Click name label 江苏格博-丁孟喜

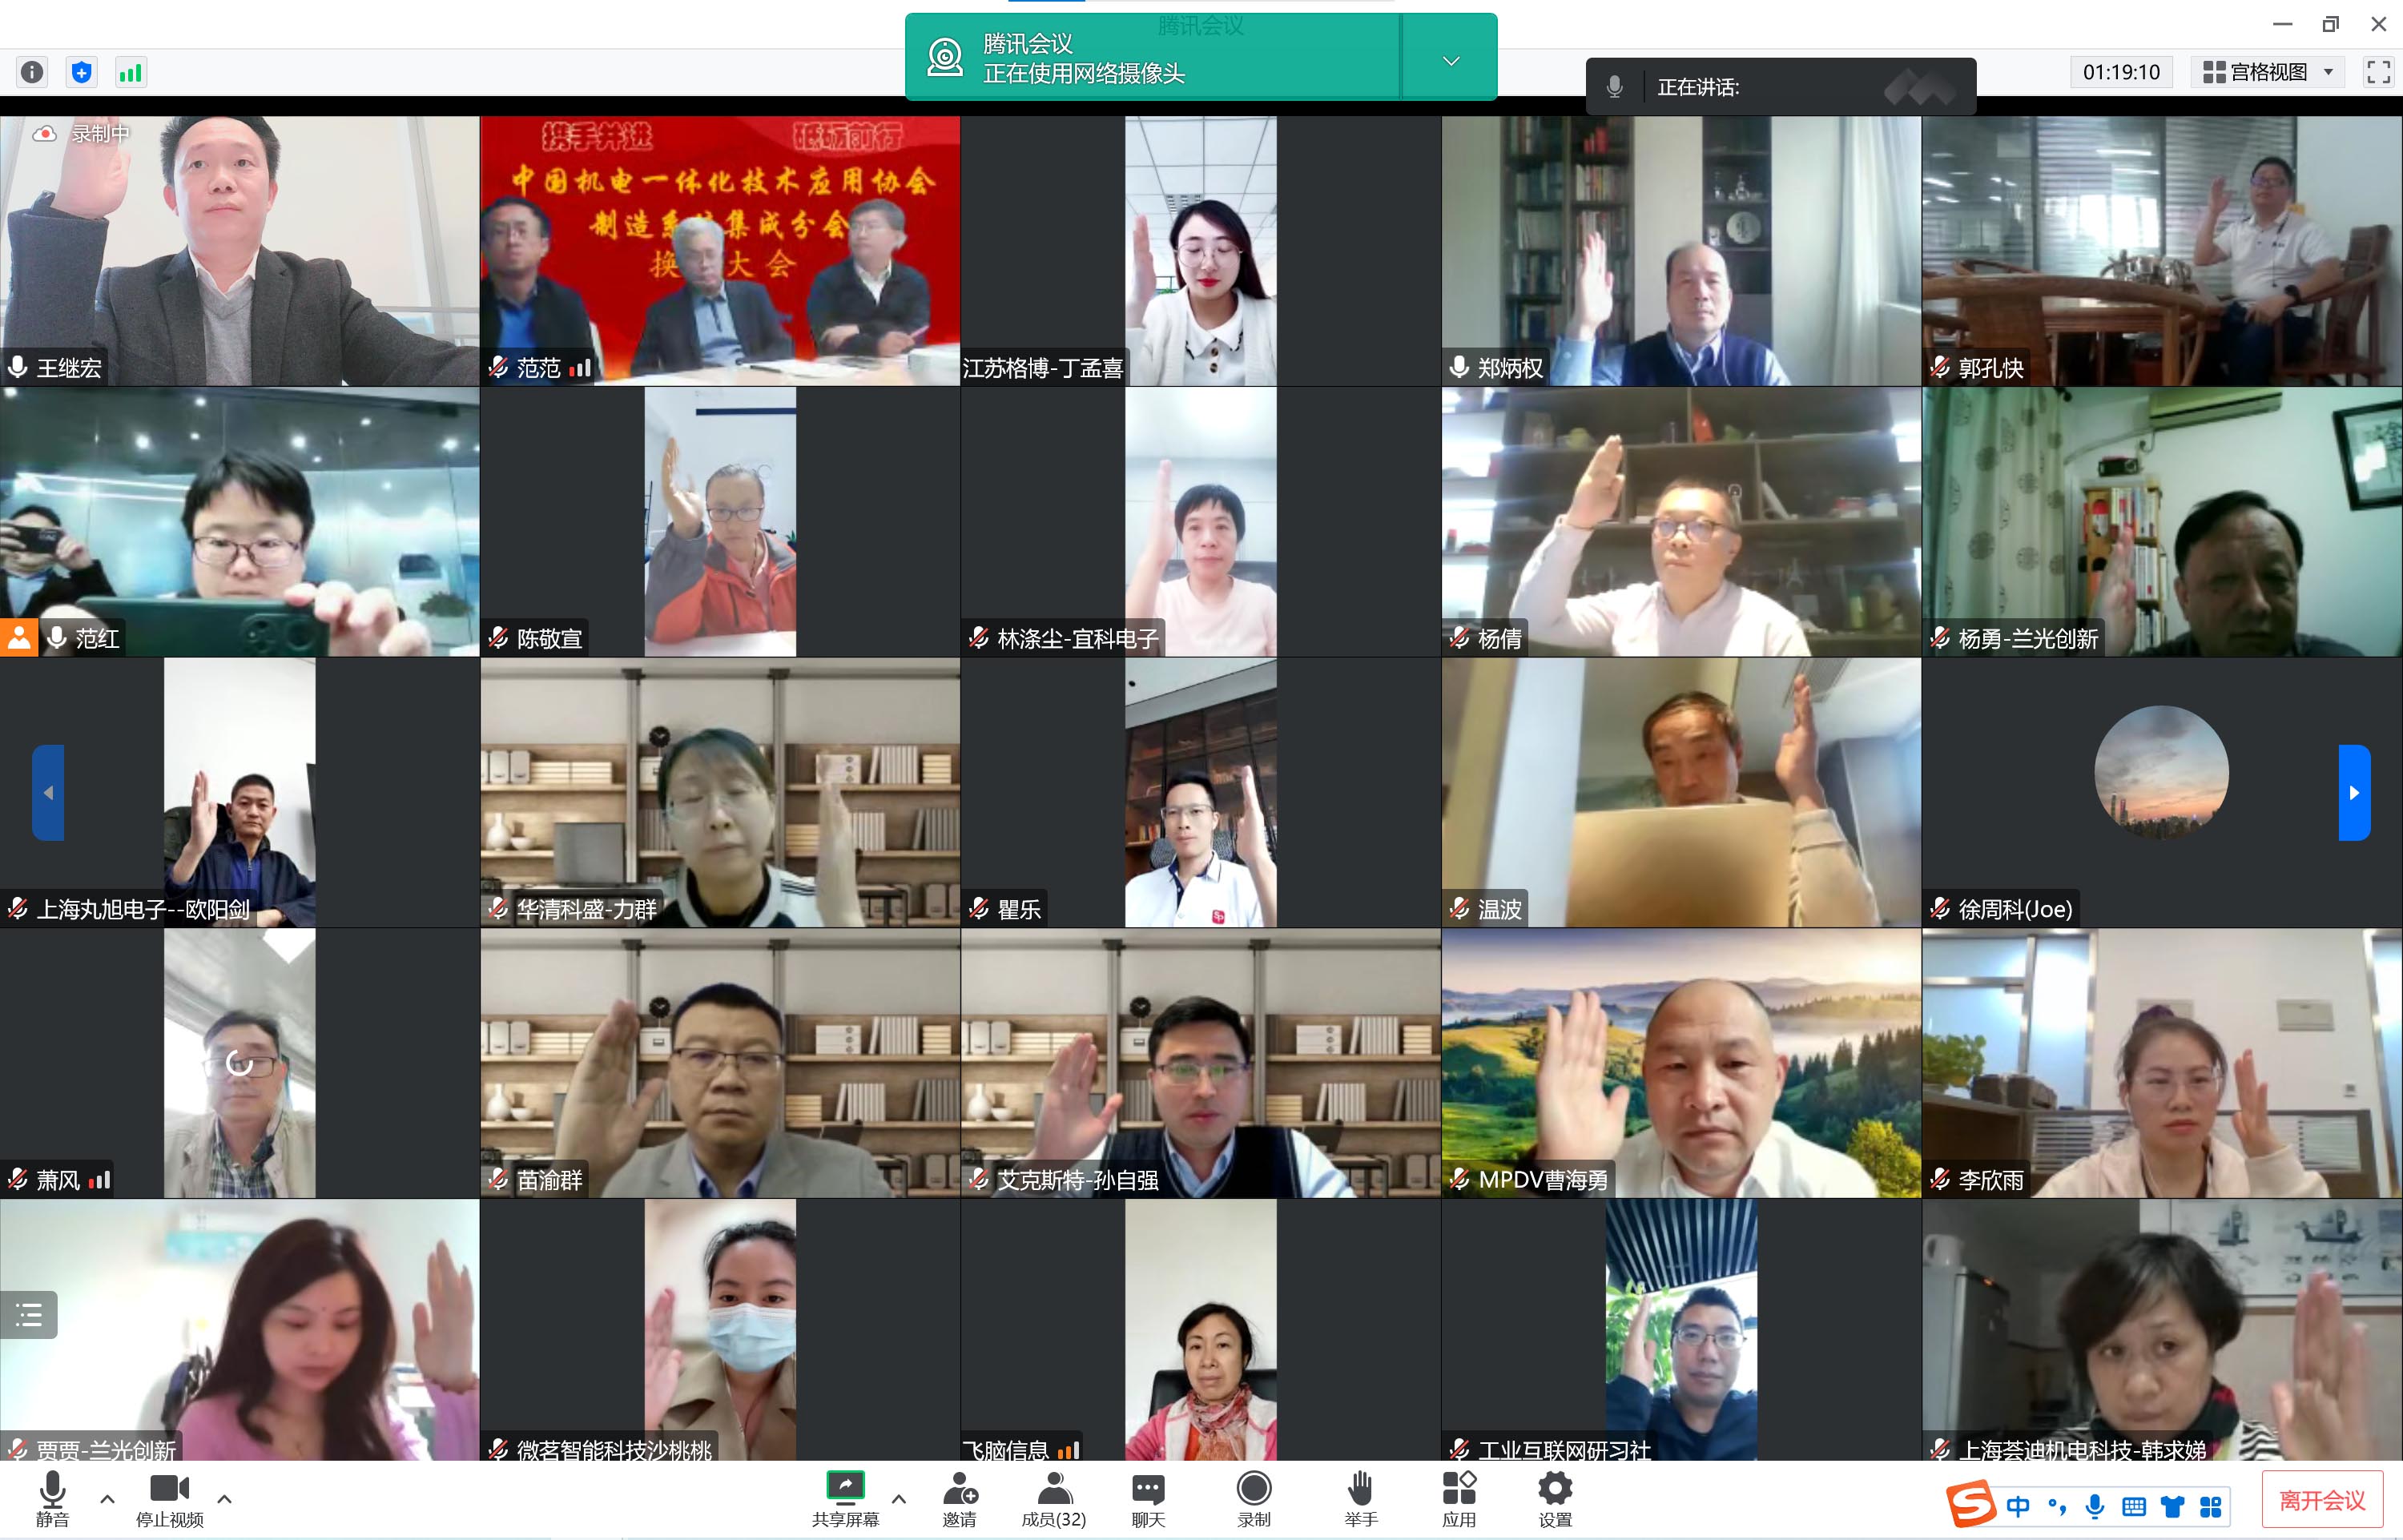pos(1042,369)
